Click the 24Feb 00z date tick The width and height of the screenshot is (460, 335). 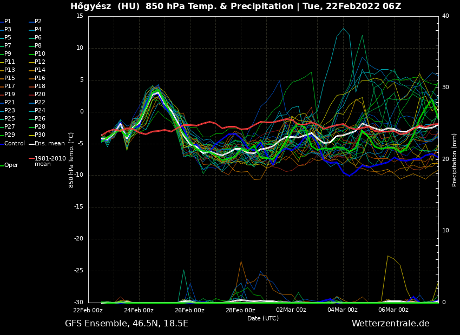(139, 310)
